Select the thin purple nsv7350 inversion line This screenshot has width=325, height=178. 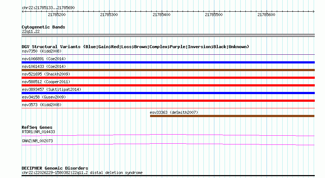(x=168, y=54)
